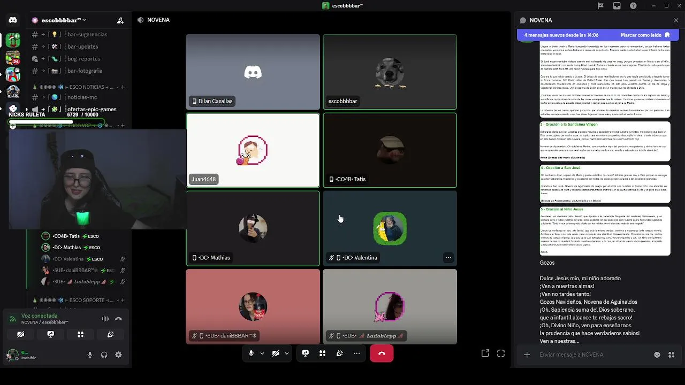Open Oración a San José message card
The image size is (685, 385).
pyautogui.click(x=605, y=184)
